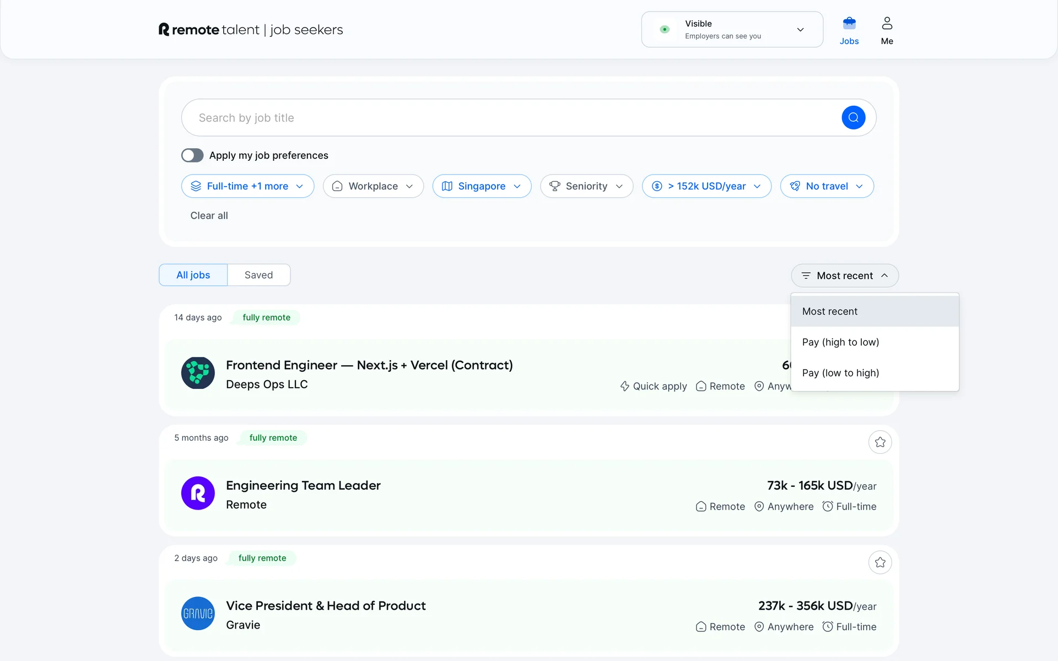Viewport: 1058px width, 661px height.
Task: Select Pay (high to low) sort option
Action: [x=840, y=342]
